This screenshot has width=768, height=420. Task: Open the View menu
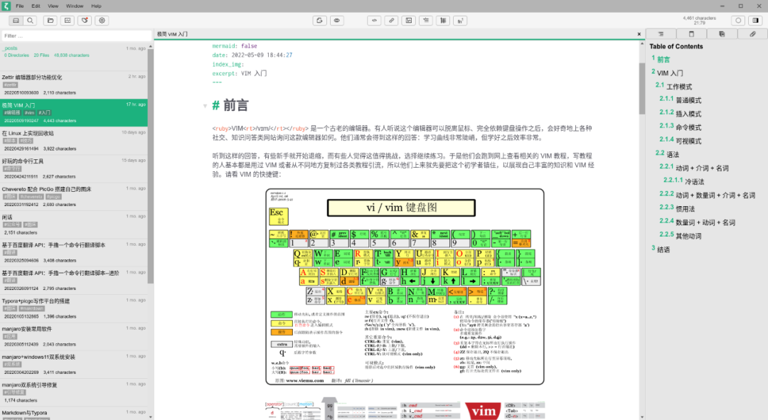(x=53, y=6)
